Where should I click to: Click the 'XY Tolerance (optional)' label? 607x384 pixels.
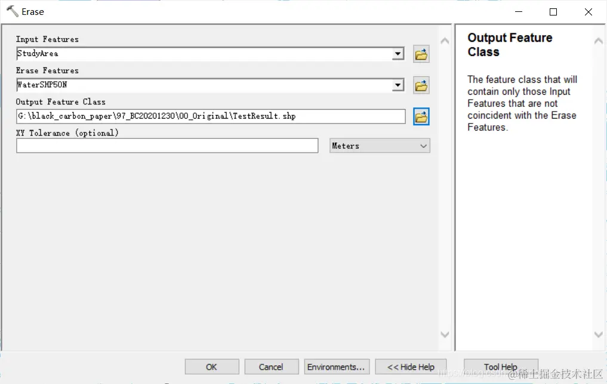click(x=67, y=133)
